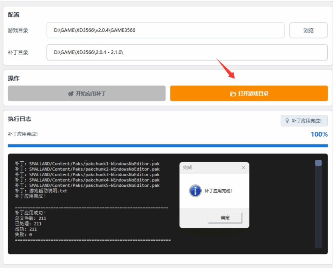333x268 pixels.
Task: Click the folder icon on 打开游戏目录 button
Action: (x=233, y=94)
